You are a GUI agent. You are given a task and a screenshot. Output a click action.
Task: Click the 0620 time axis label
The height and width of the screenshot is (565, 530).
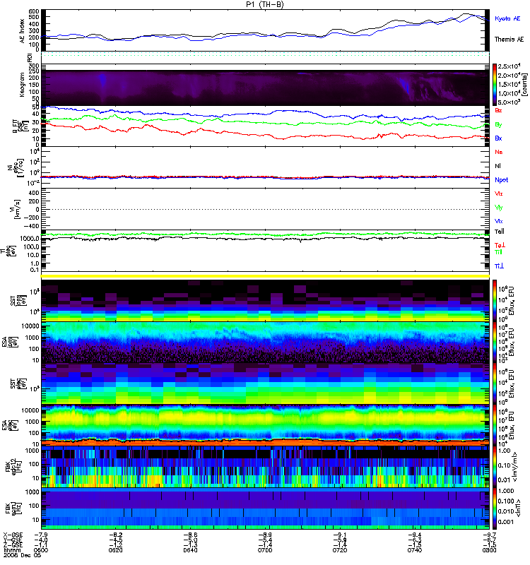(115, 550)
